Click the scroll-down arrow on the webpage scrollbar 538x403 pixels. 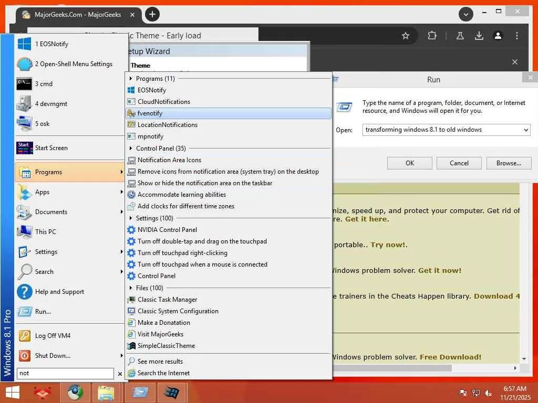pyautogui.click(x=524, y=359)
